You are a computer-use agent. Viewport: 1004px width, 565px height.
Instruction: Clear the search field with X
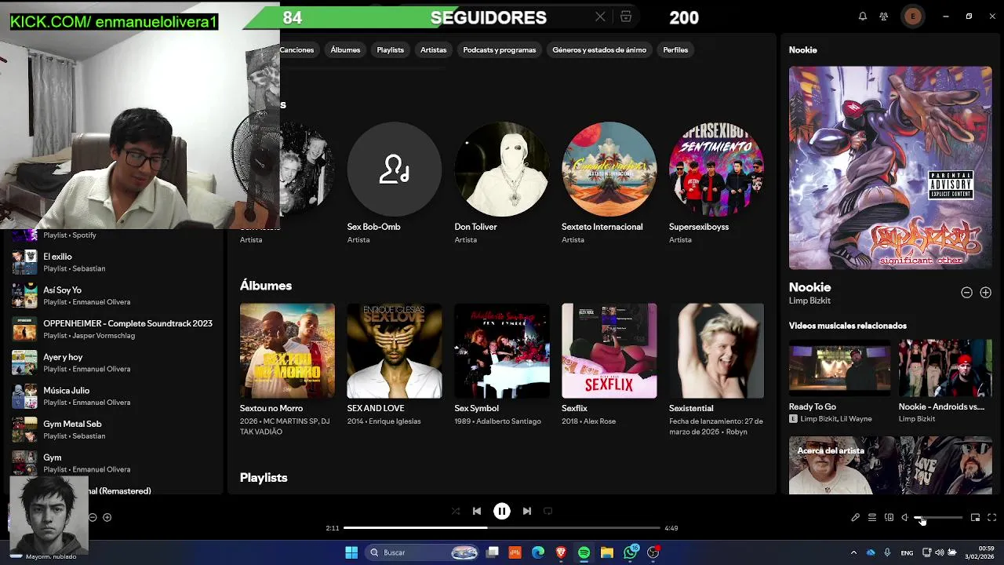[600, 16]
